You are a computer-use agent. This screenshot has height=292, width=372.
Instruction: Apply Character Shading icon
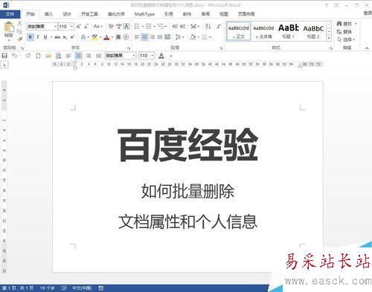[118, 37]
